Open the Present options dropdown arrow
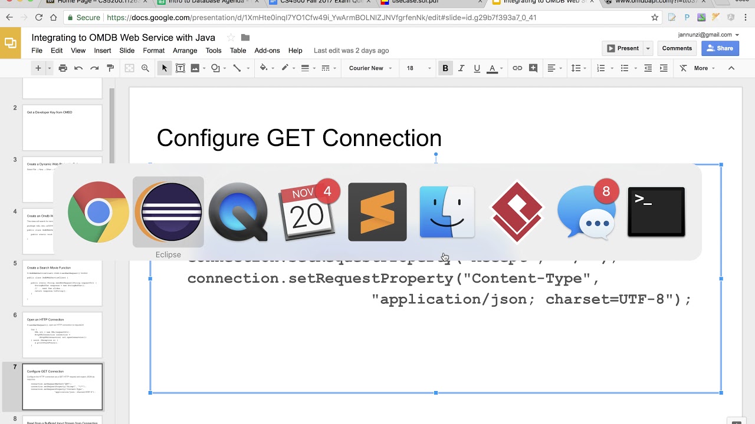Image resolution: width=755 pixels, height=424 pixels. pos(648,48)
